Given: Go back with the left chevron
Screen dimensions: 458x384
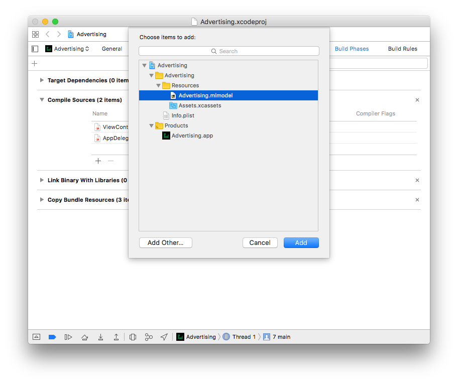Looking at the screenshot, I should coord(48,35).
